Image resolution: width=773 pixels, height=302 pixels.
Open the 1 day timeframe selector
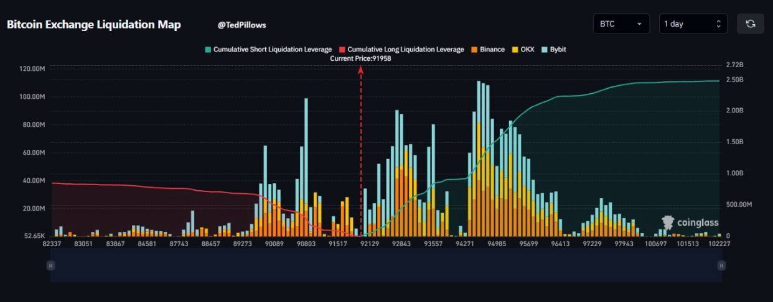(x=693, y=24)
